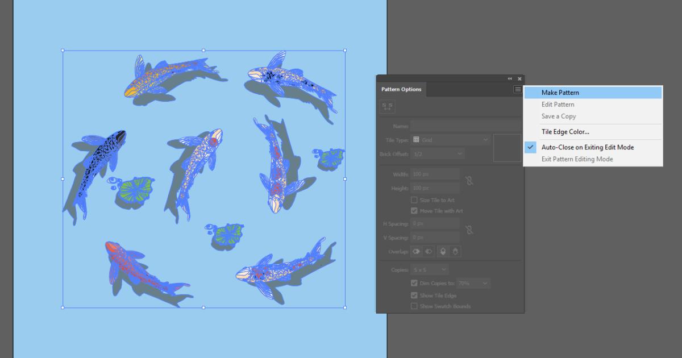Screen dimensions: 682x358
Task: Set overlap to Left in Front
Action: coord(417,251)
